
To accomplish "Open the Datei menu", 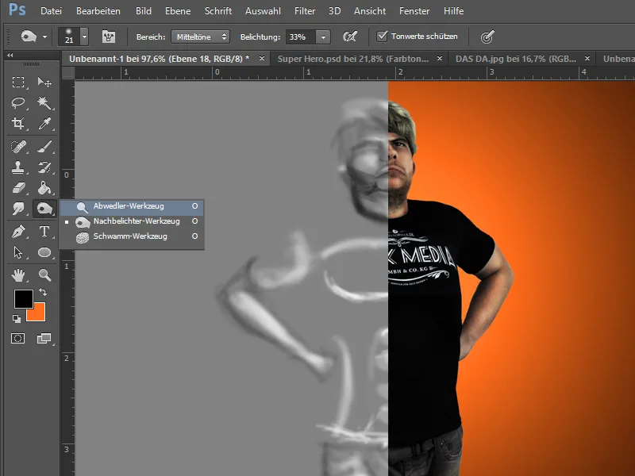I will pyautogui.click(x=51, y=11).
